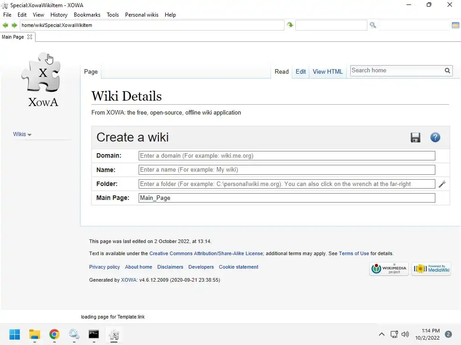Open the Terms of Use link

pos(354,253)
